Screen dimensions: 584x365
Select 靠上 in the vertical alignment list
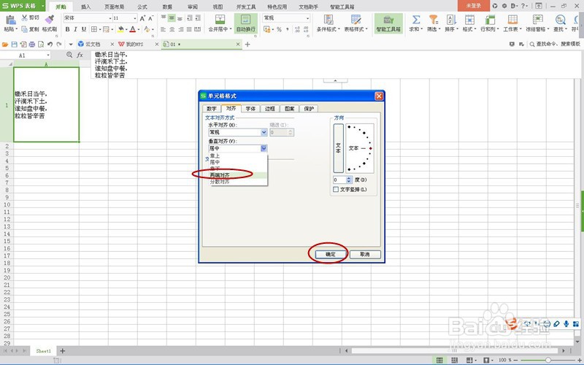point(238,155)
